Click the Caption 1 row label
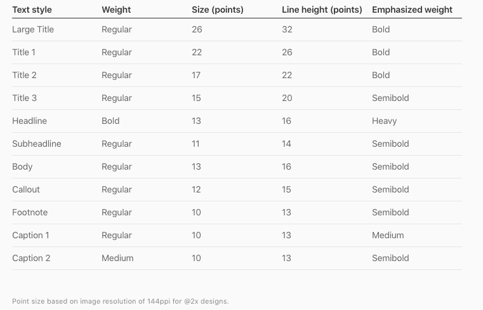Image resolution: width=483 pixels, height=310 pixels. pyautogui.click(x=30, y=235)
